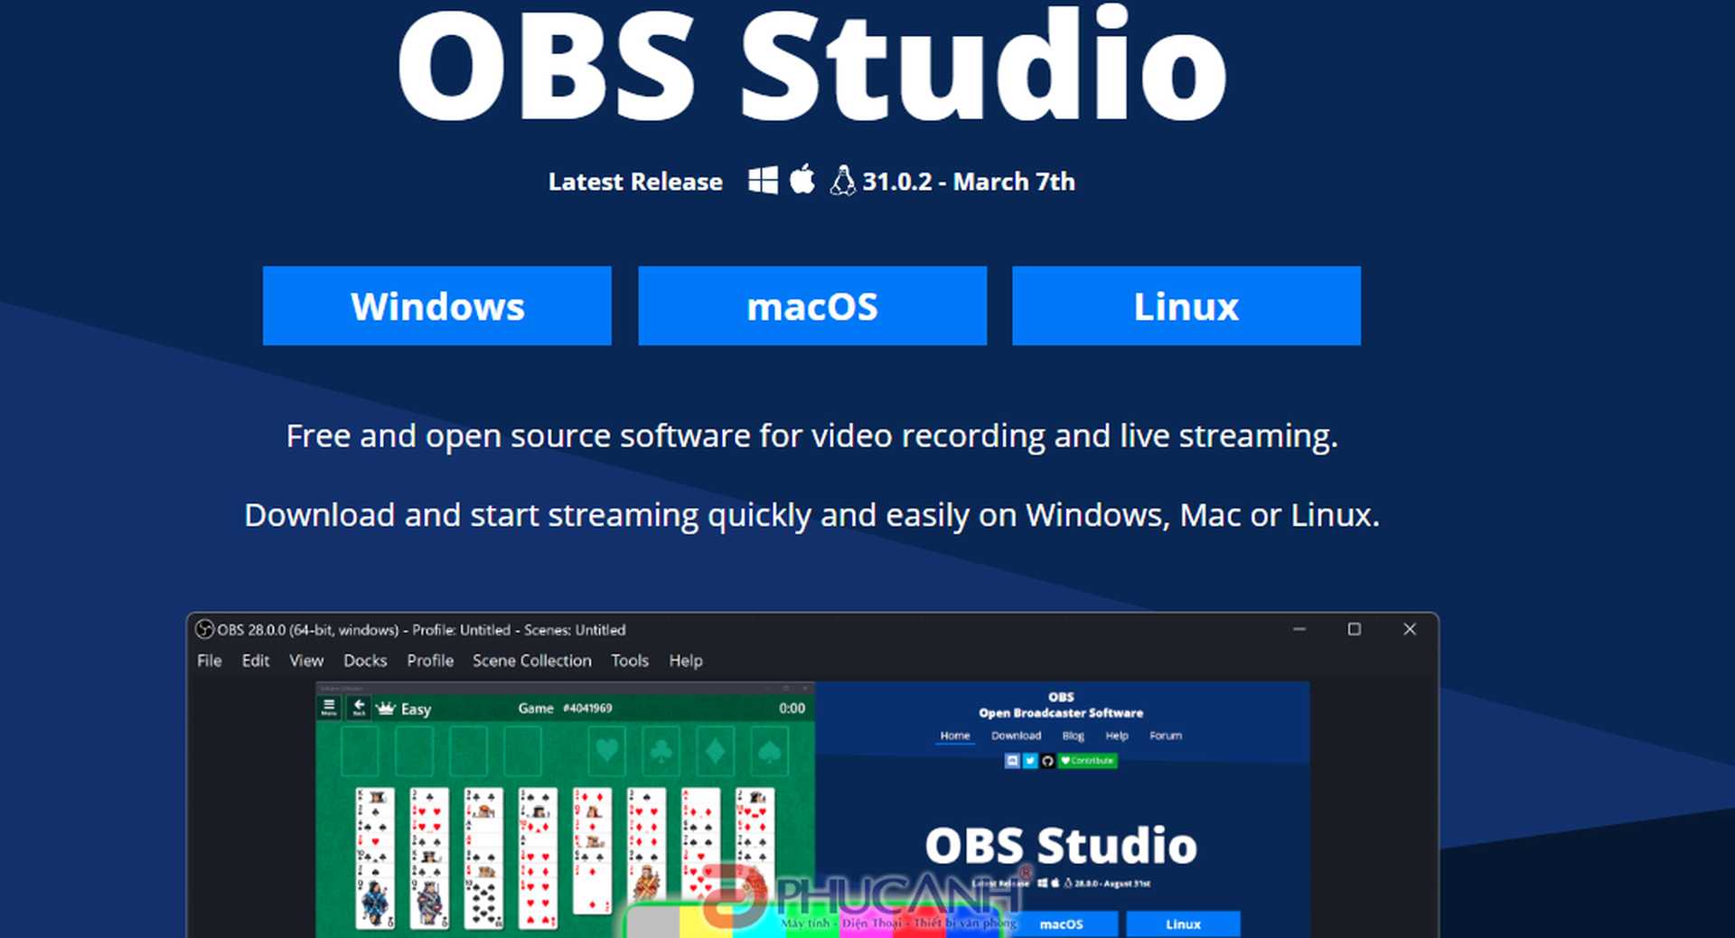Click the Game #4041969 label
The height and width of the screenshot is (938, 1735).
pyautogui.click(x=565, y=708)
